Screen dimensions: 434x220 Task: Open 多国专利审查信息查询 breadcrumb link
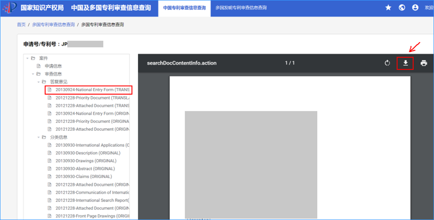click(53, 25)
